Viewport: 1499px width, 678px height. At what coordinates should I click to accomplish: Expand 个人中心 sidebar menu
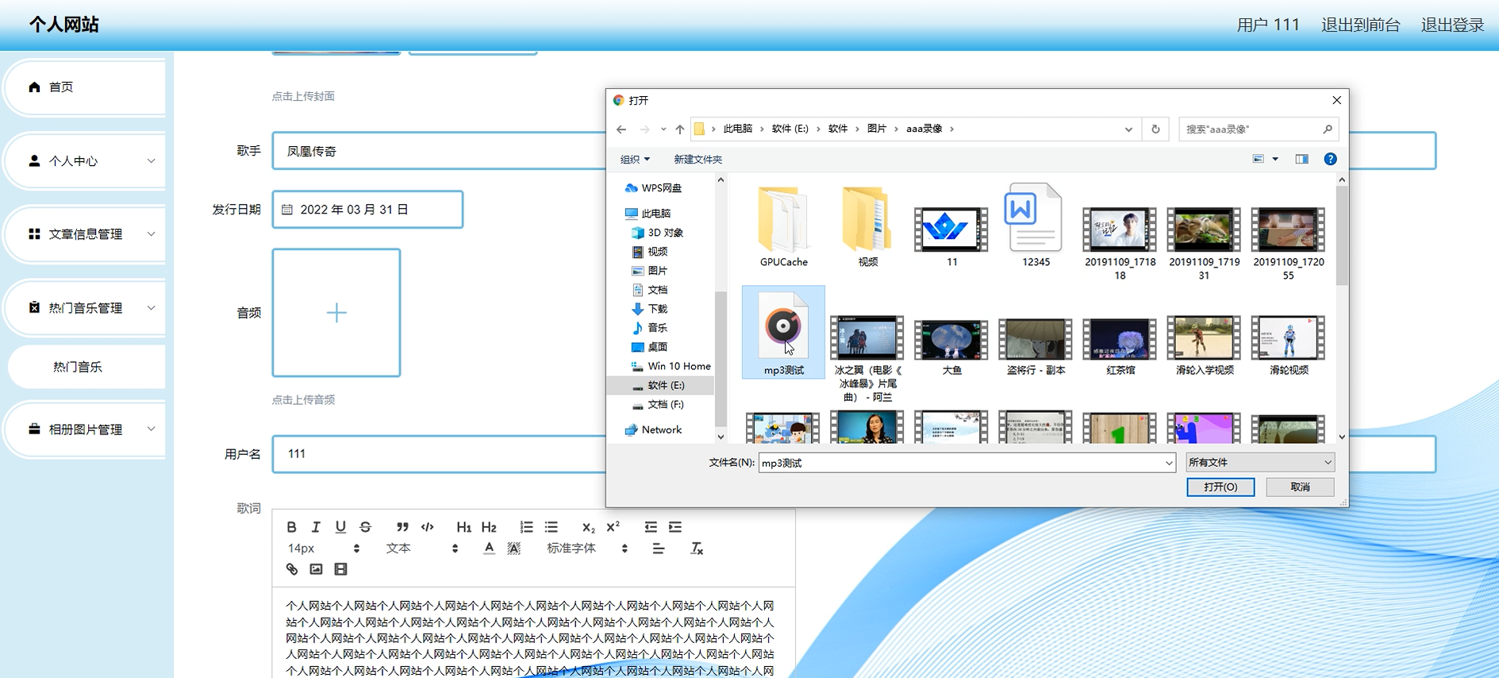[86, 160]
